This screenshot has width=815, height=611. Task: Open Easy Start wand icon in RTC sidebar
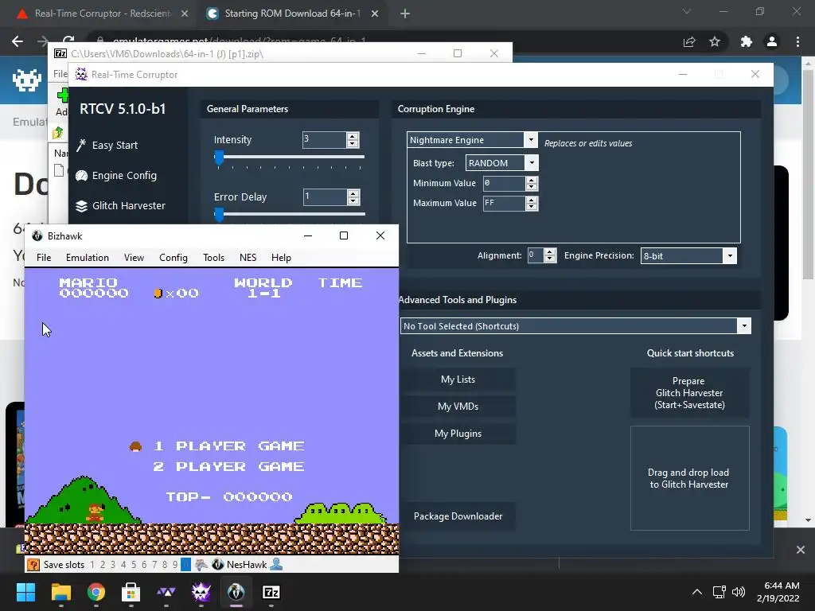coord(81,145)
